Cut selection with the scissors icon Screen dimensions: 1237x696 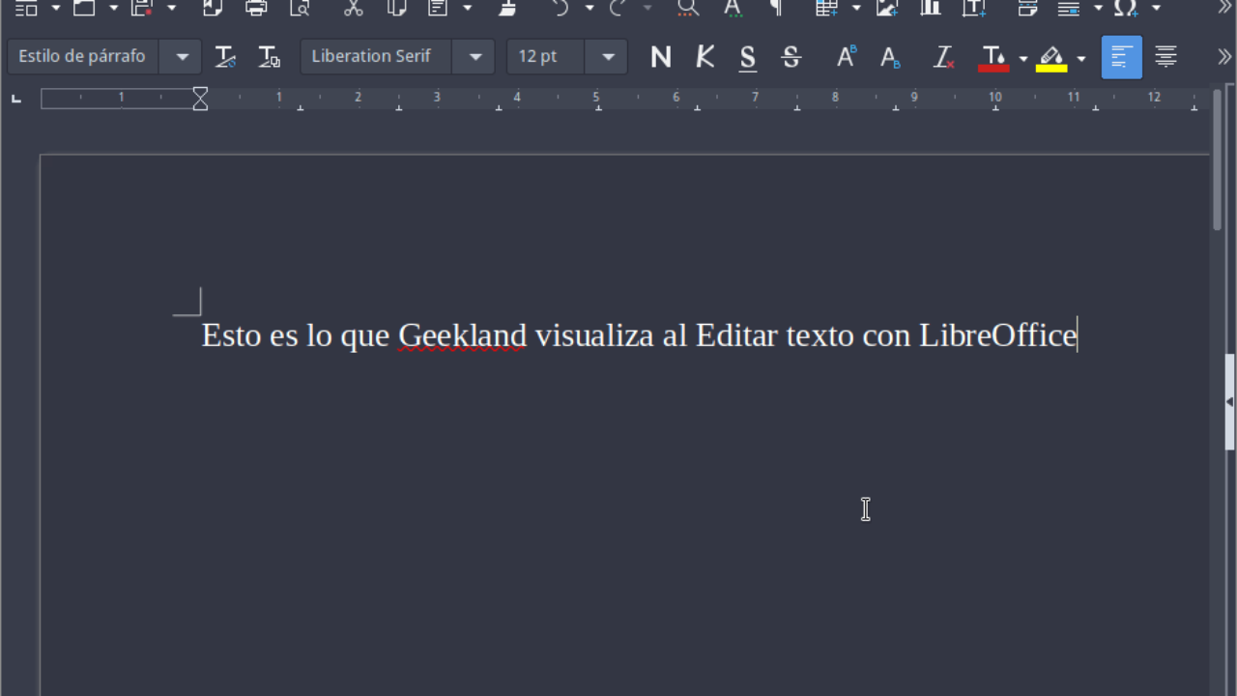(354, 8)
